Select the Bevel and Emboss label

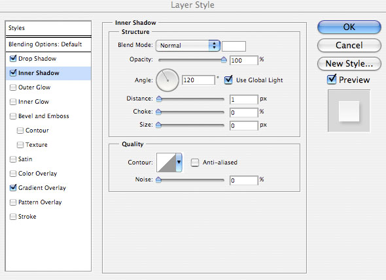44,116
